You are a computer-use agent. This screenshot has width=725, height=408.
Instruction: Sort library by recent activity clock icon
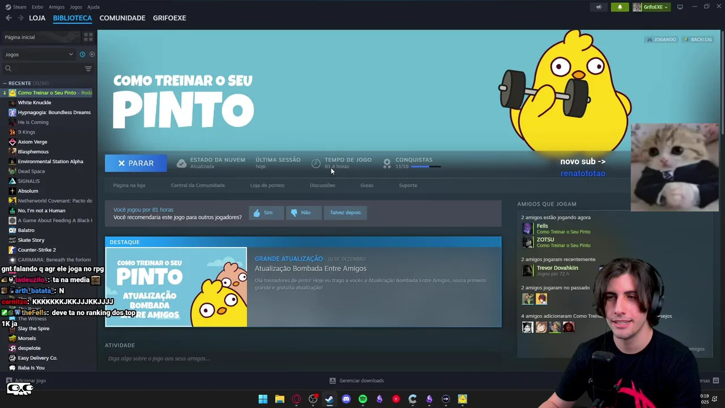tap(82, 54)
